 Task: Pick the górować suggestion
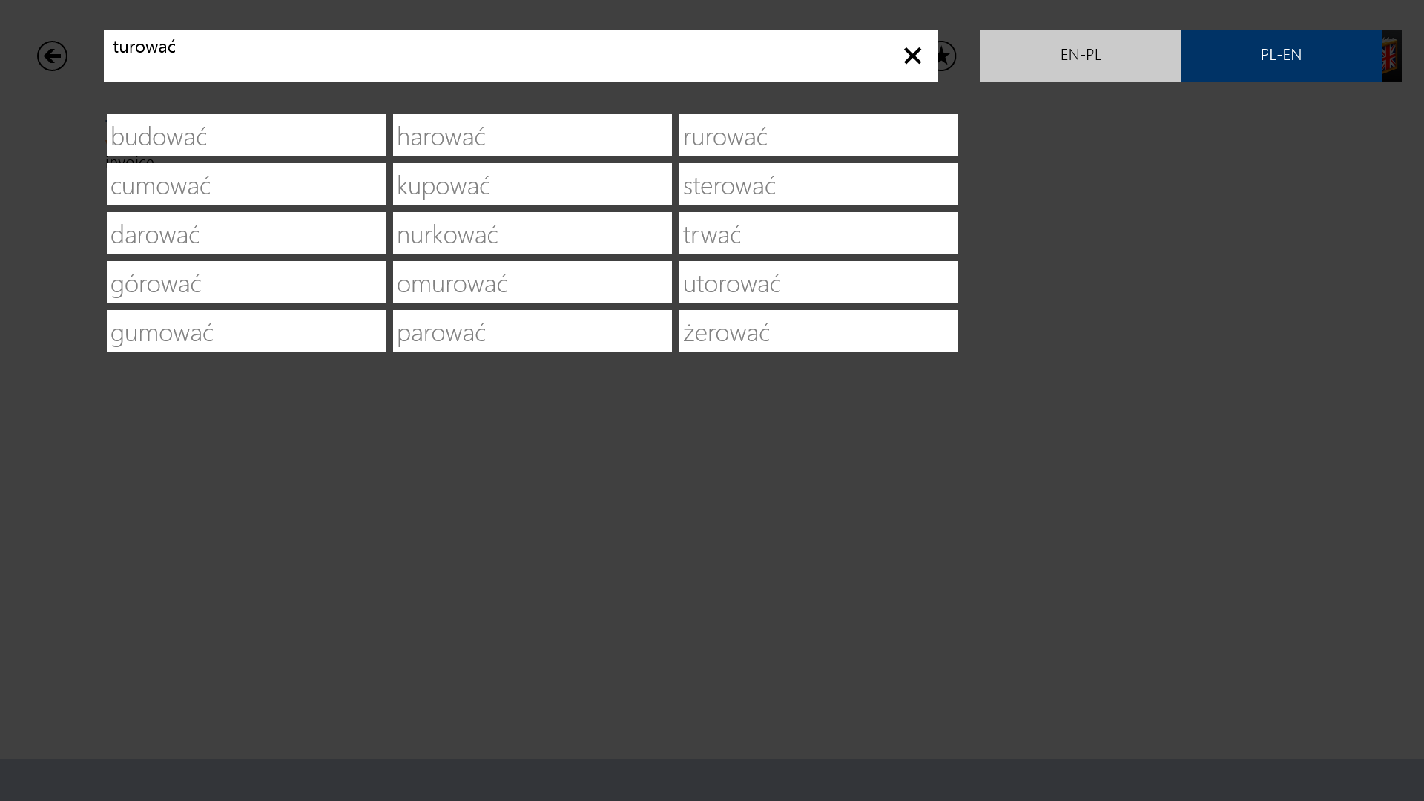245,283
